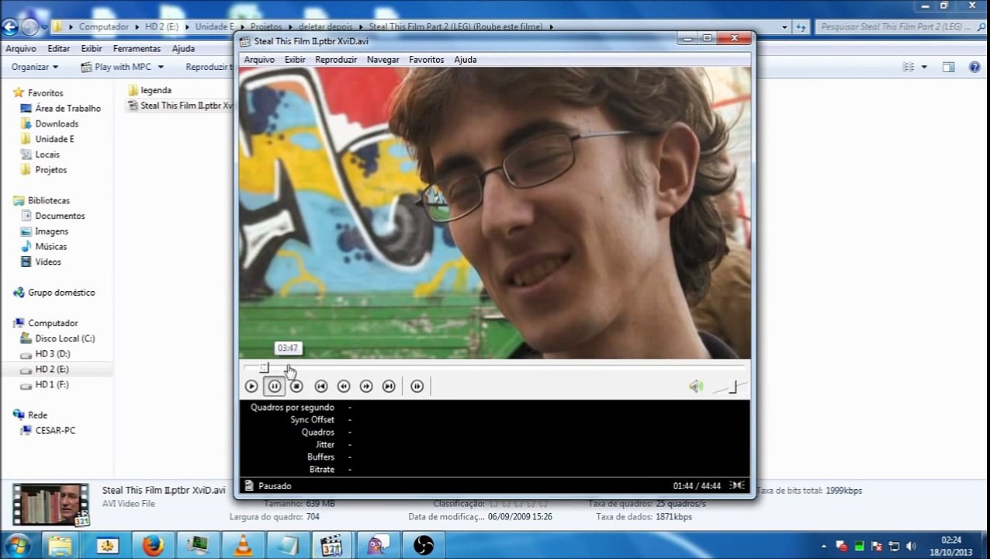Click the fast-forward (increase speed) button

(366, 386)
